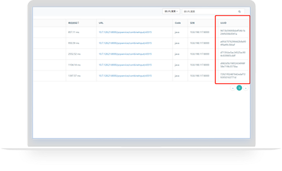Screen dimensions: 282x171
Task: Go to the next page with the right arrow
Action: coord(246,88)
